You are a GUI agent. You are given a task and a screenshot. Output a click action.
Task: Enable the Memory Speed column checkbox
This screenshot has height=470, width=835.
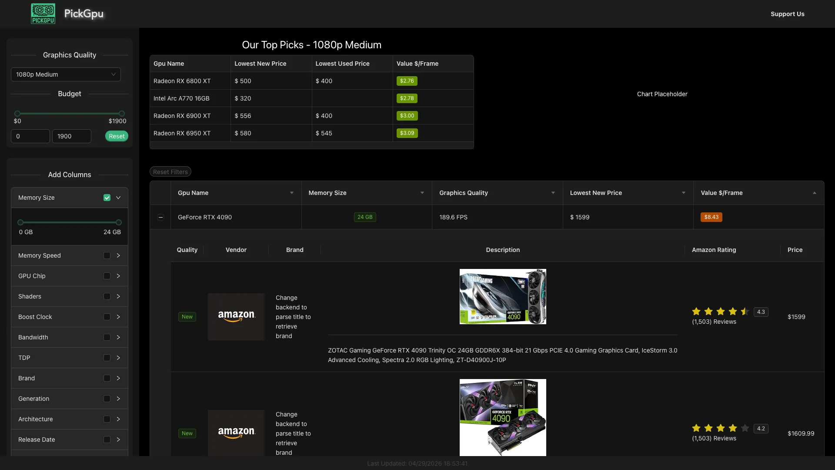click(107, 255)
